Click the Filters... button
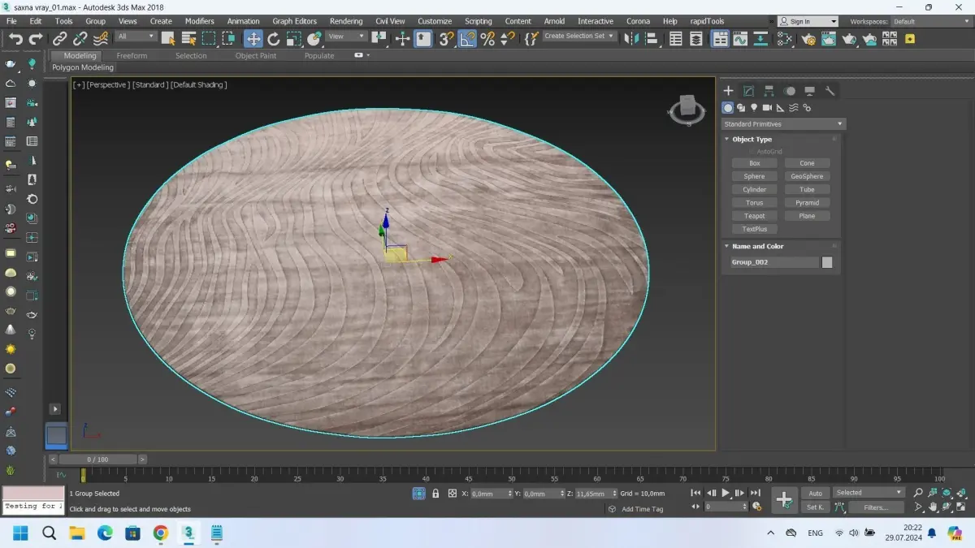 coord(875,507)
